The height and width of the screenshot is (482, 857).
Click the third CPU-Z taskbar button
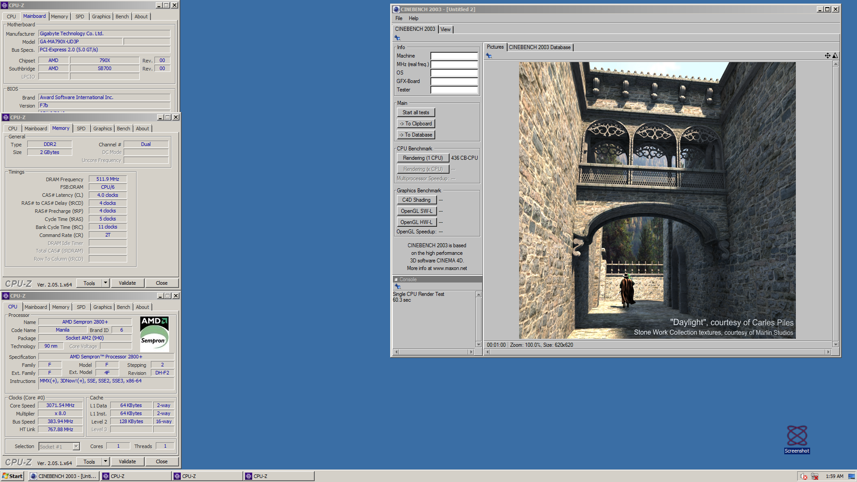click(x=279, y=476)
